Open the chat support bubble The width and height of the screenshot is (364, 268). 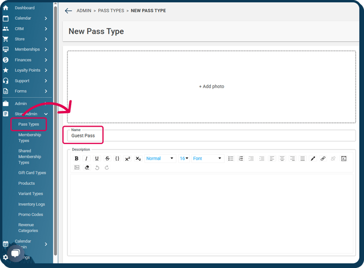(15, 253)
